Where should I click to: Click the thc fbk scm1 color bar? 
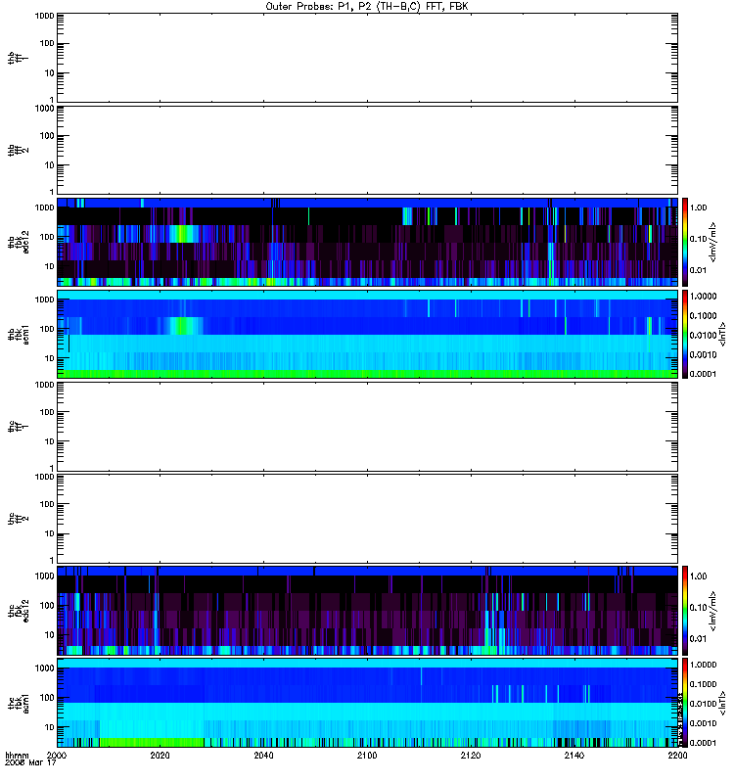(685, 703)
